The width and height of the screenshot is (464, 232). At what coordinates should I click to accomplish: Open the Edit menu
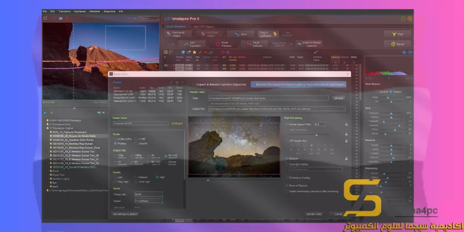(52, 11)
